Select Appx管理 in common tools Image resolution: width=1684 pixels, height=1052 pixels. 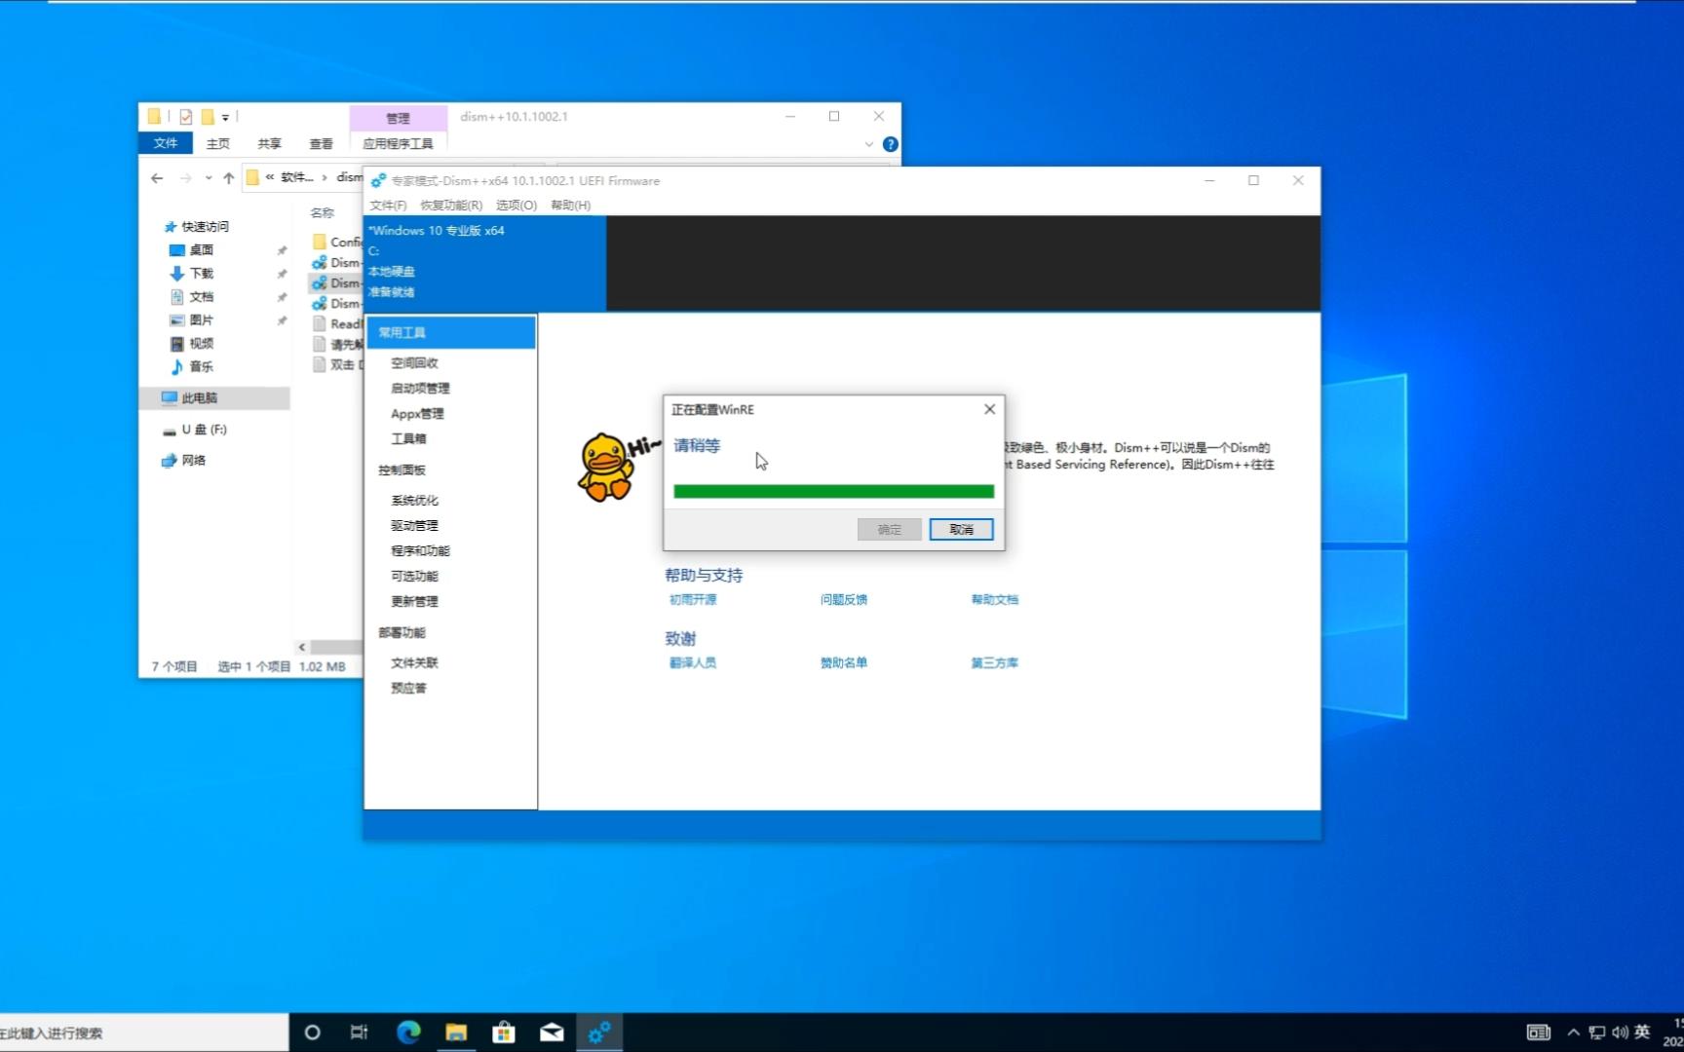coord(416,413)
